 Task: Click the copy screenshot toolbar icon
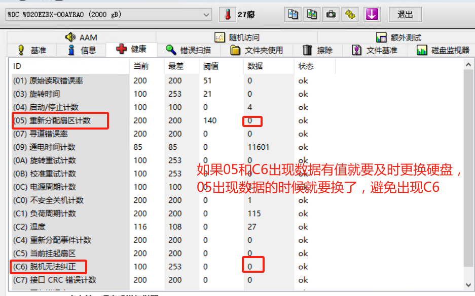[312, 15]
